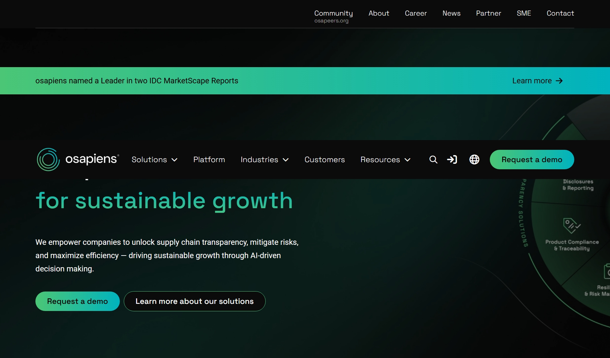Screen dimensions: 610x358
Task: Open the Platform menu item
Action: tap(209, 160)
